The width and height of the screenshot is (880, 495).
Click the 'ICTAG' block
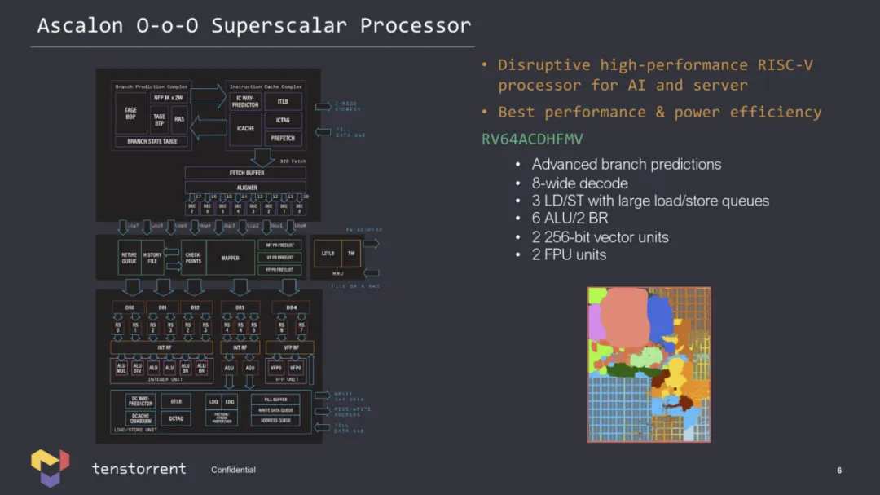tap(282, 120)
